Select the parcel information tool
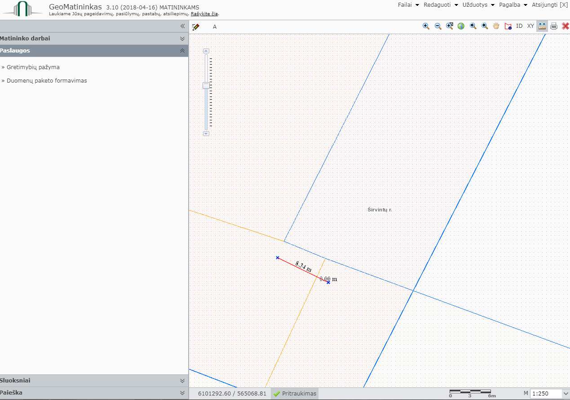Image resolution: width=570 pixels, height=400 pixels. [x=508, y=26]
